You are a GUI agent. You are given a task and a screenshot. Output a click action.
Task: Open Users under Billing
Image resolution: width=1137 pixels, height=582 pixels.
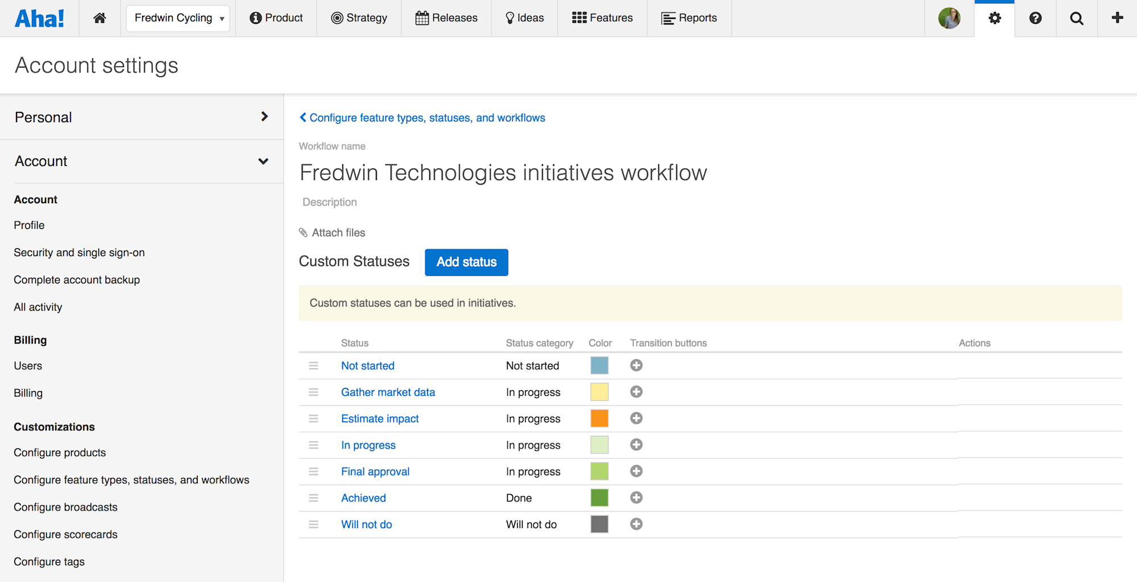(28, 366)
